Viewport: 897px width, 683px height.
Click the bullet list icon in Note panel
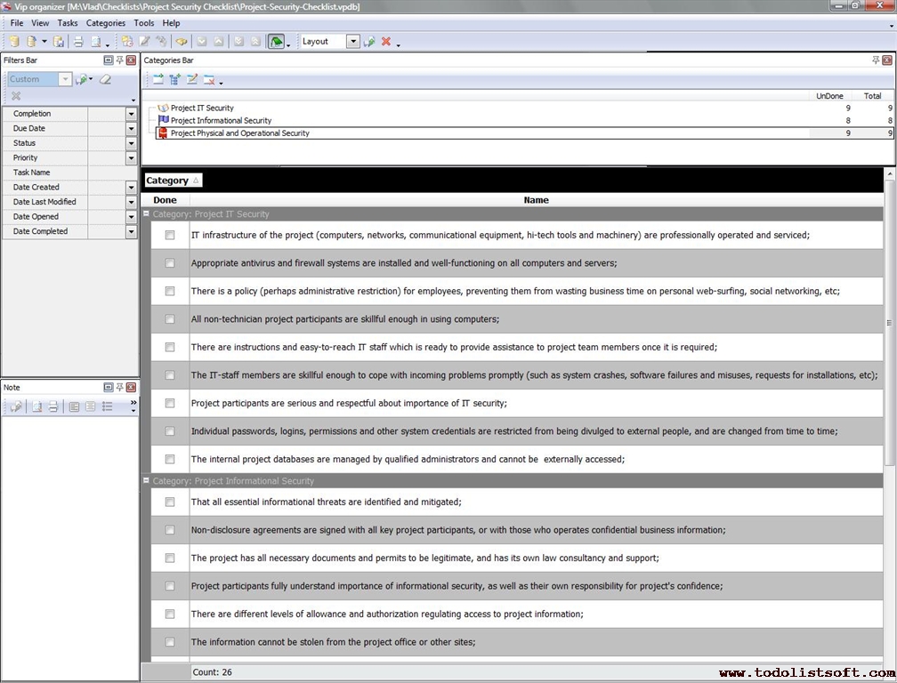107,406
